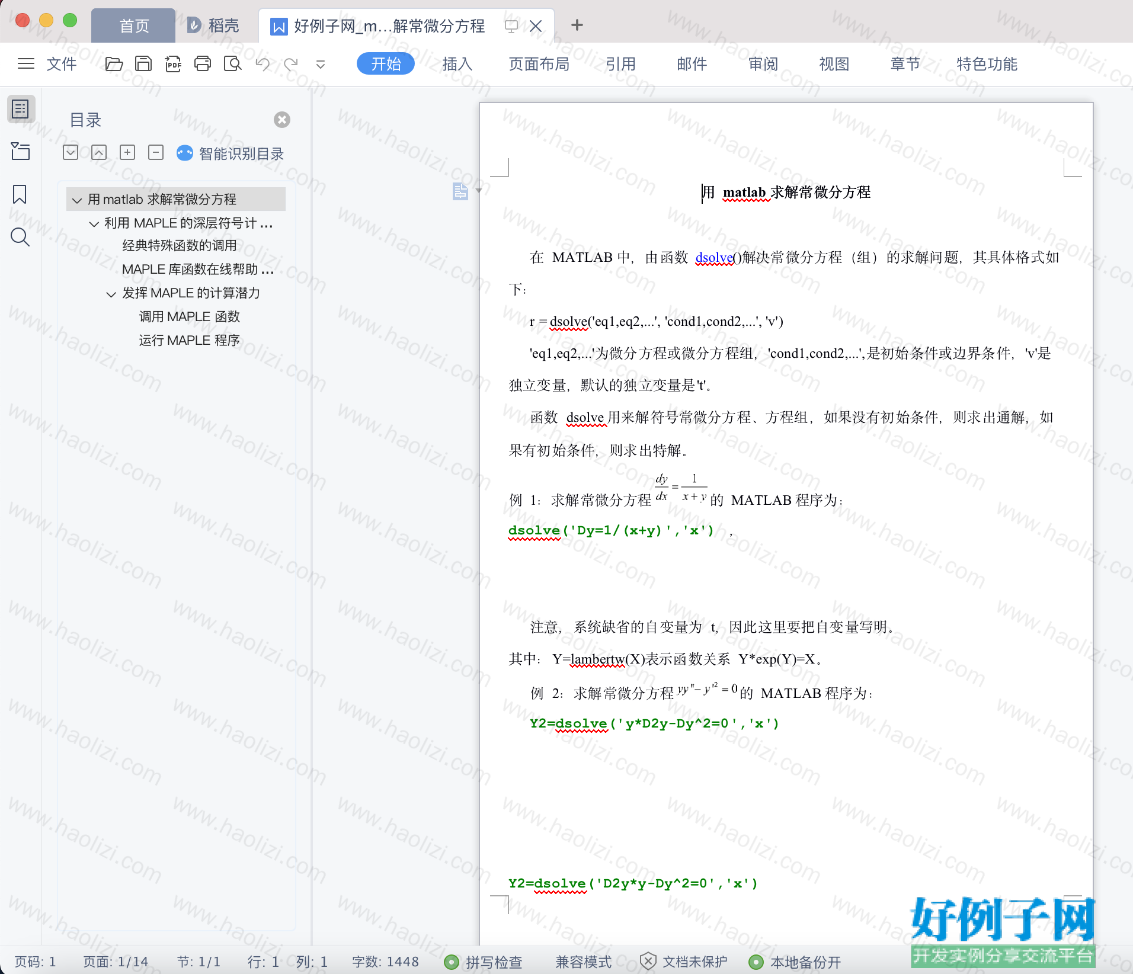Screen dimensions: 1133x974
Task: Click the document title 用 matlab 求解常微分方程
Action: point(786,192)
